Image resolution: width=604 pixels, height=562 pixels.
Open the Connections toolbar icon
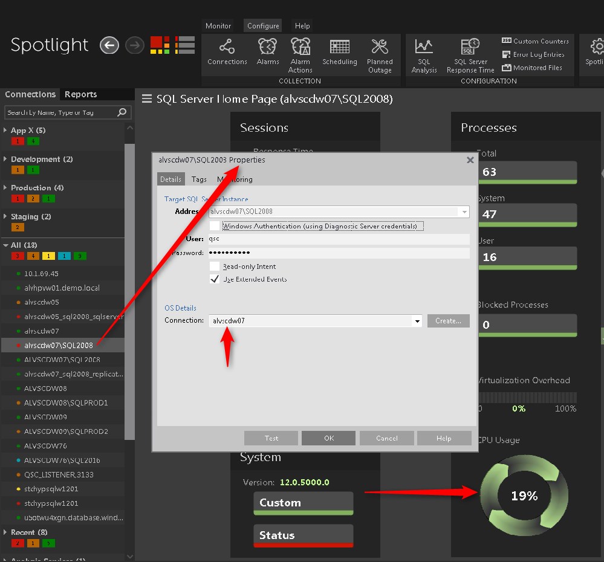(227, 47)
